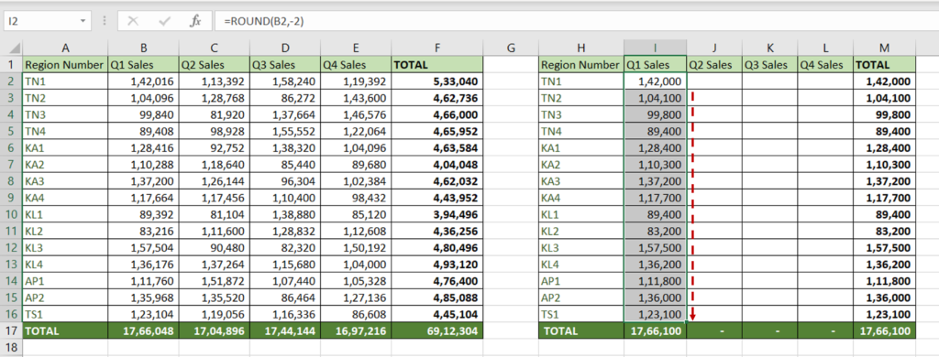The height and width of the screenshot is (357, 939).
Task: Click cell I1 'Q1 Sales' in right table
Action: coord(655,65)
